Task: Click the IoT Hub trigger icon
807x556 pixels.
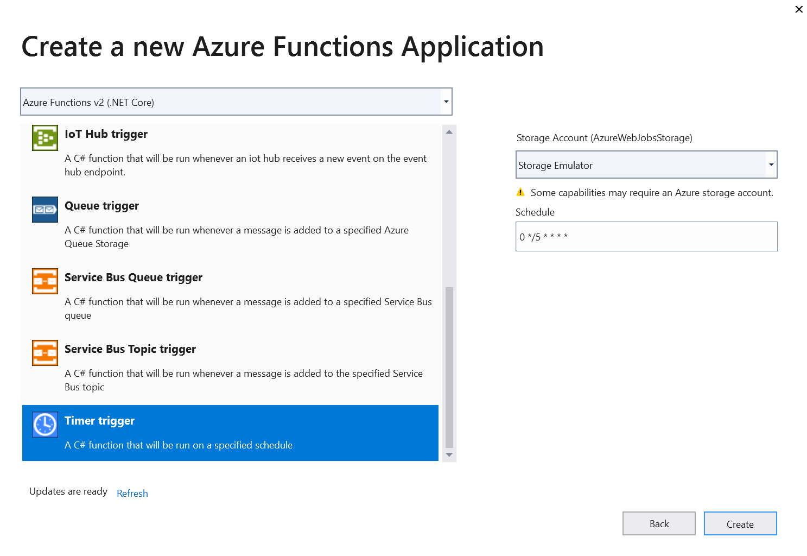Action: tap(45, 138)
